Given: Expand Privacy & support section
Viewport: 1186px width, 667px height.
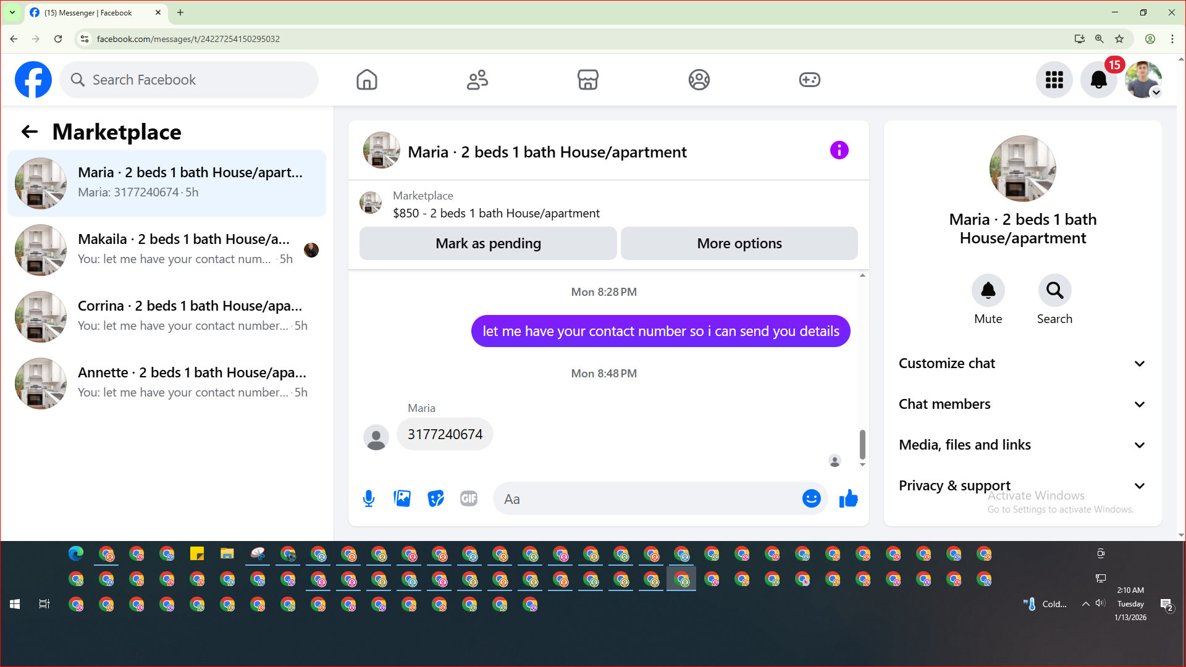Looking at the screenshot, I should [1022, 485].
